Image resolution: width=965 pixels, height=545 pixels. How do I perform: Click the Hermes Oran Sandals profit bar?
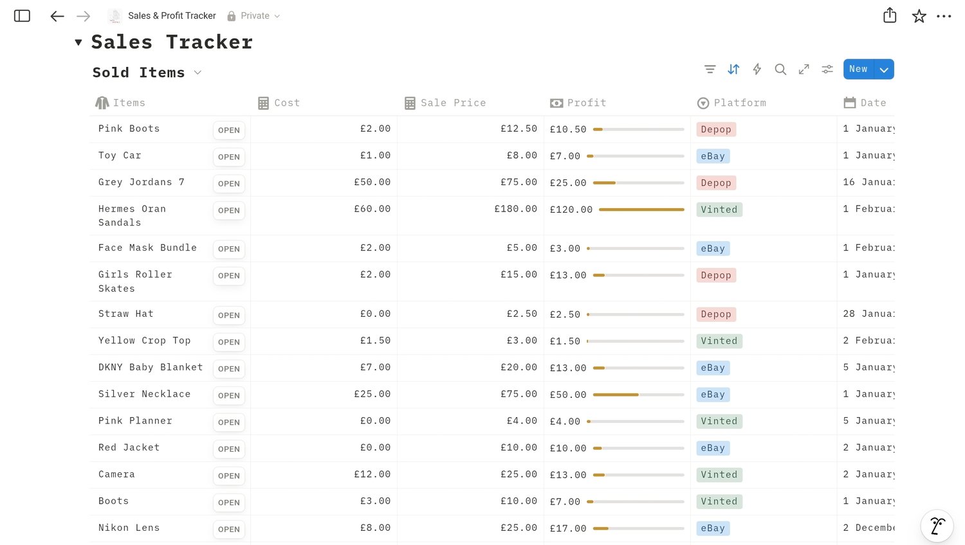[641, 210]
